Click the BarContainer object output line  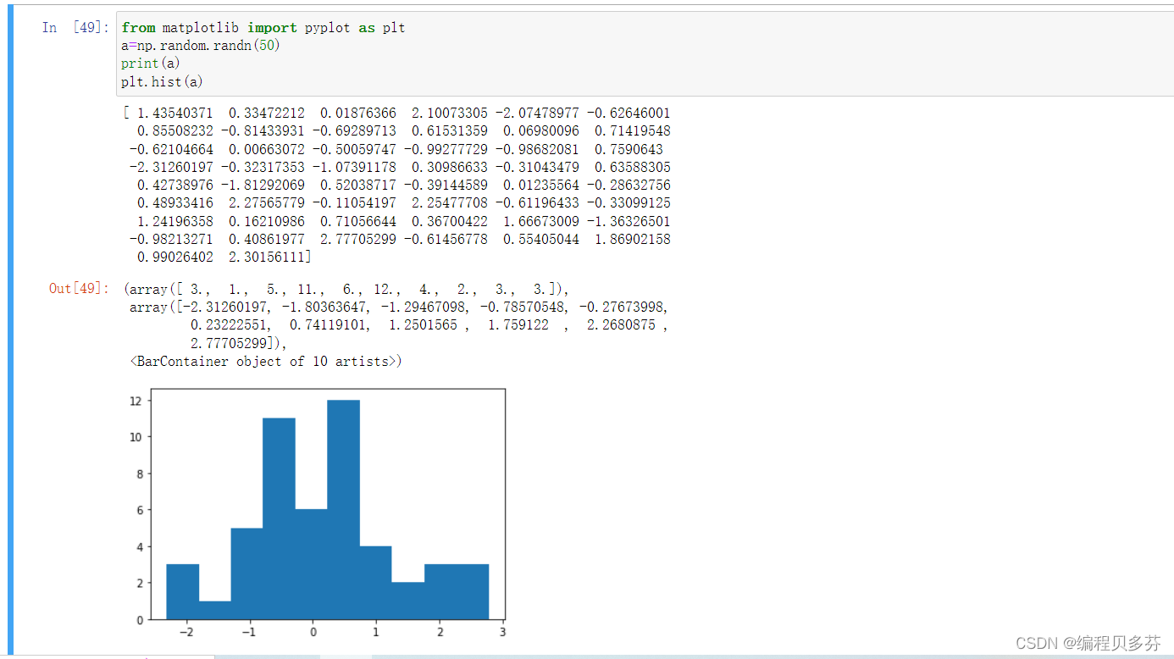coord(265,361)
